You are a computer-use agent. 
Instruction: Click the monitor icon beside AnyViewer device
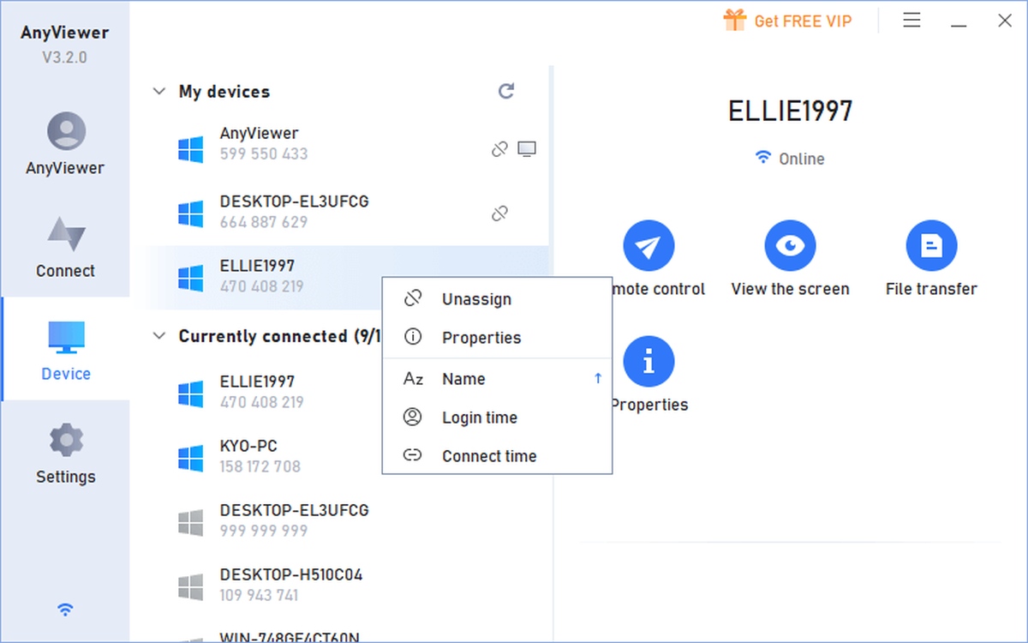[527, 149]
